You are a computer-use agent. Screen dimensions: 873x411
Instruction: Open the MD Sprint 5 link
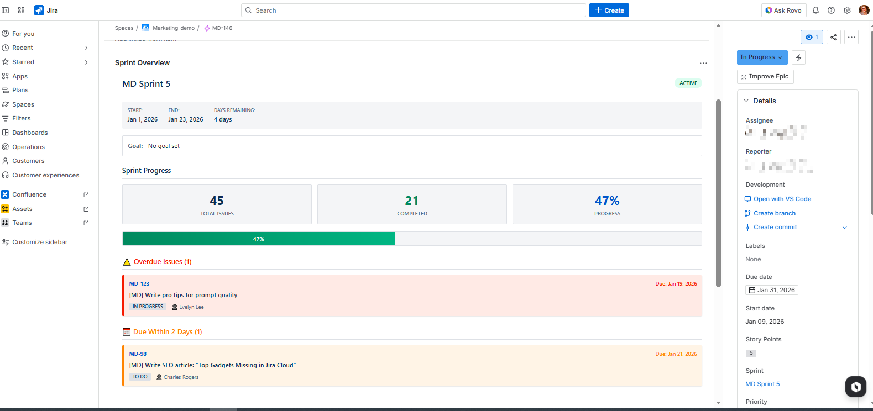[763, 384]
